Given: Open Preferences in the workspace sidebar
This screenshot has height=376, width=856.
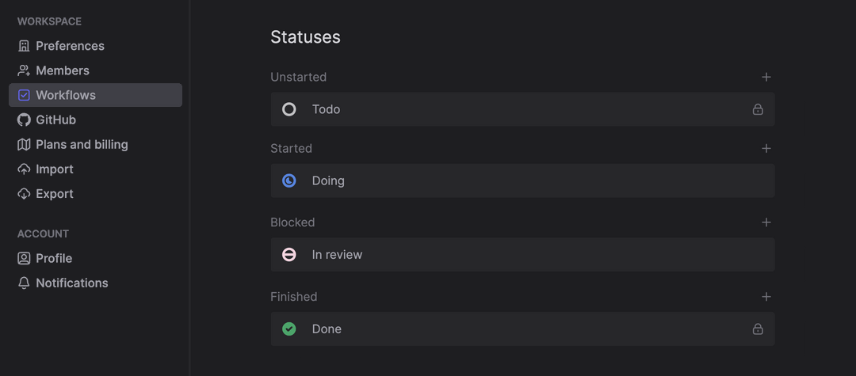Looking at the screenshot, I should 70,46.
